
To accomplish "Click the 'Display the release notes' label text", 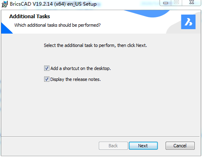I will tap(75, 79).
